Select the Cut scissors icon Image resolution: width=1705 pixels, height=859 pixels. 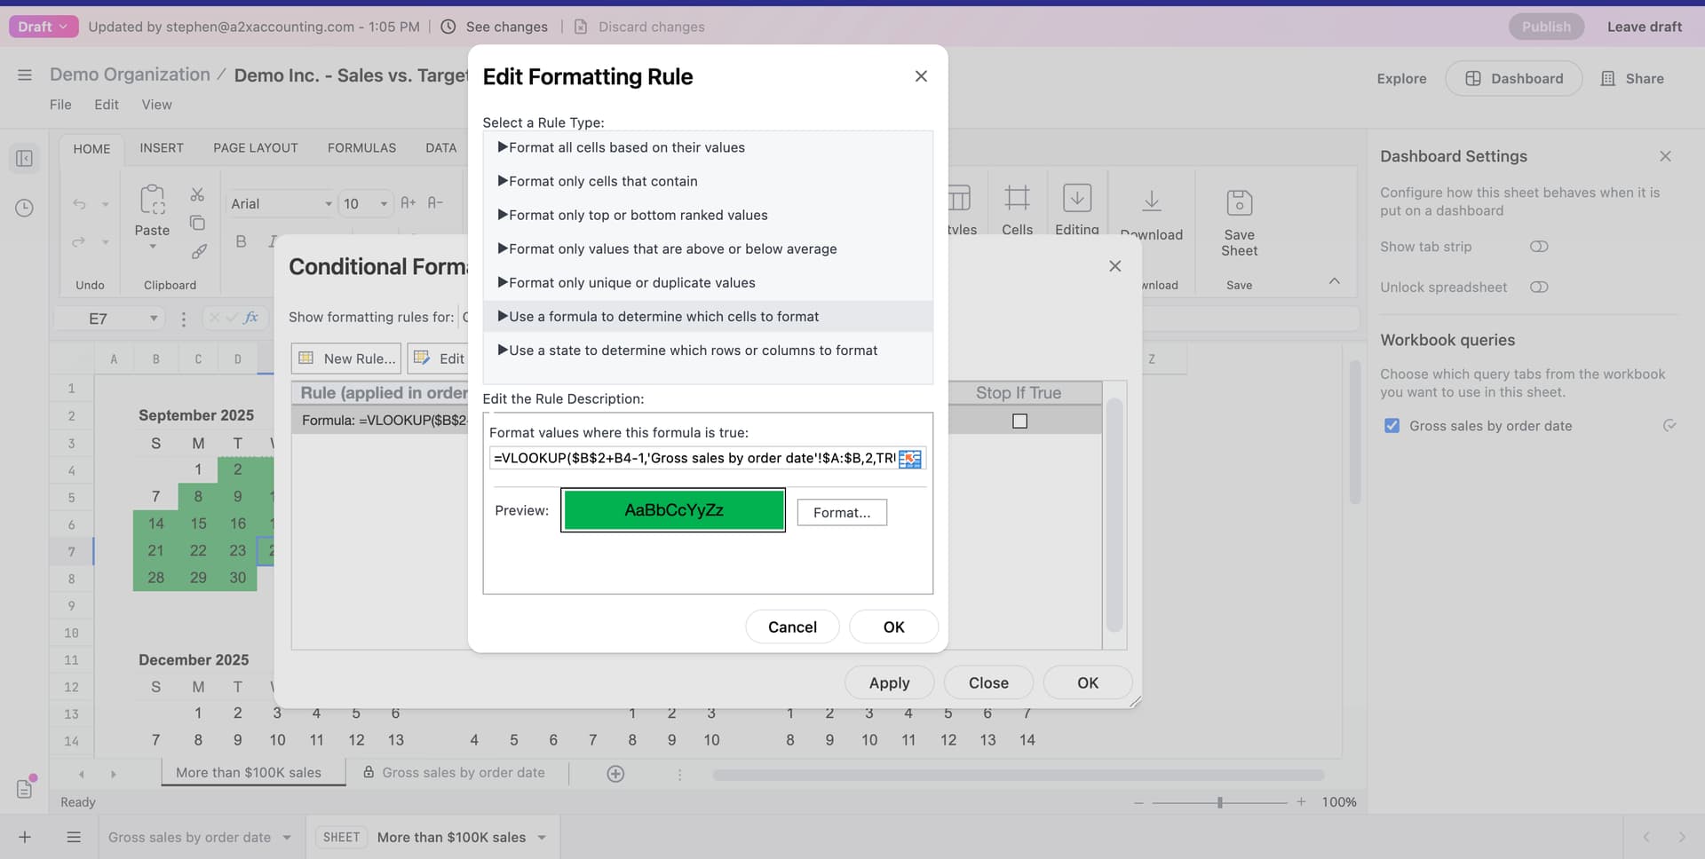point(197,194)
